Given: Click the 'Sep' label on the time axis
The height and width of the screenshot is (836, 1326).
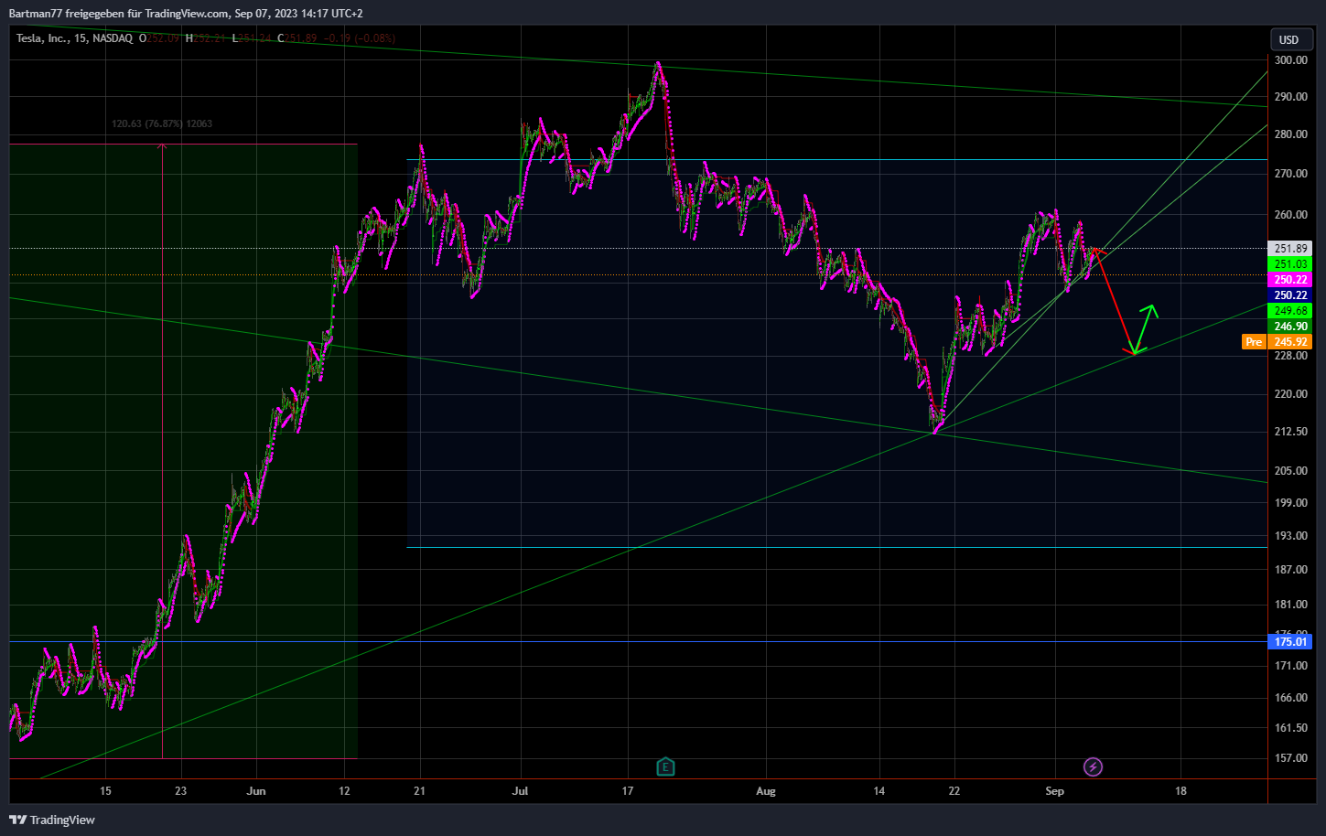Looking at the screenshot, I should point(1055,791).
